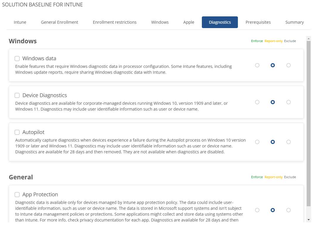Image resolution: width=312 pixels, height=225 pixels.
Task: Set Autopilot to Exclude
Action: pyautogui.click(x=289, y=142)
